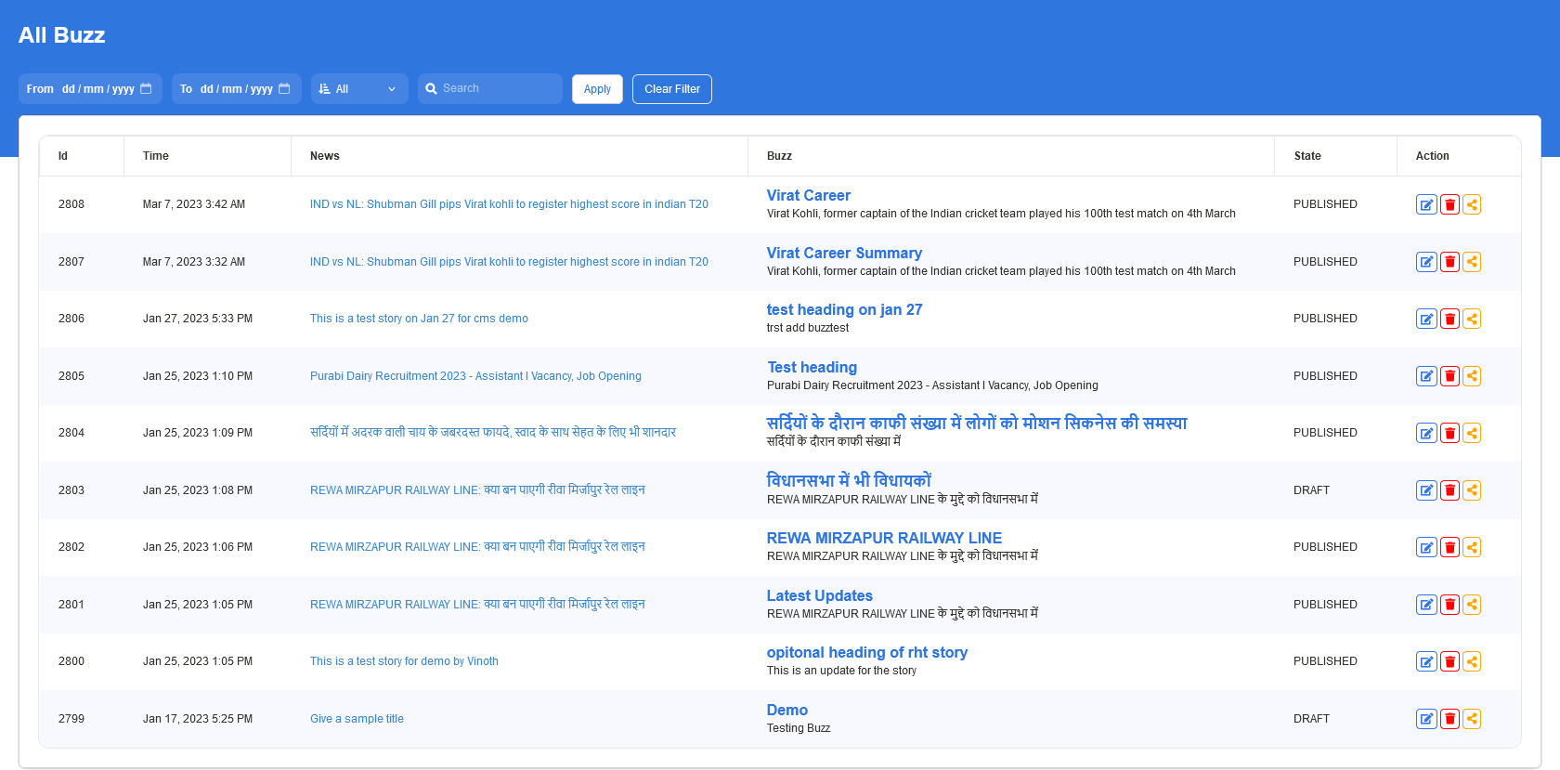The image size is (1560, 770).
Task: Click the Time column header
Action: tap(156, 156)
